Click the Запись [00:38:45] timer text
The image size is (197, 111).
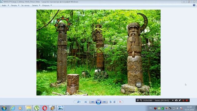tap(162, 100)
